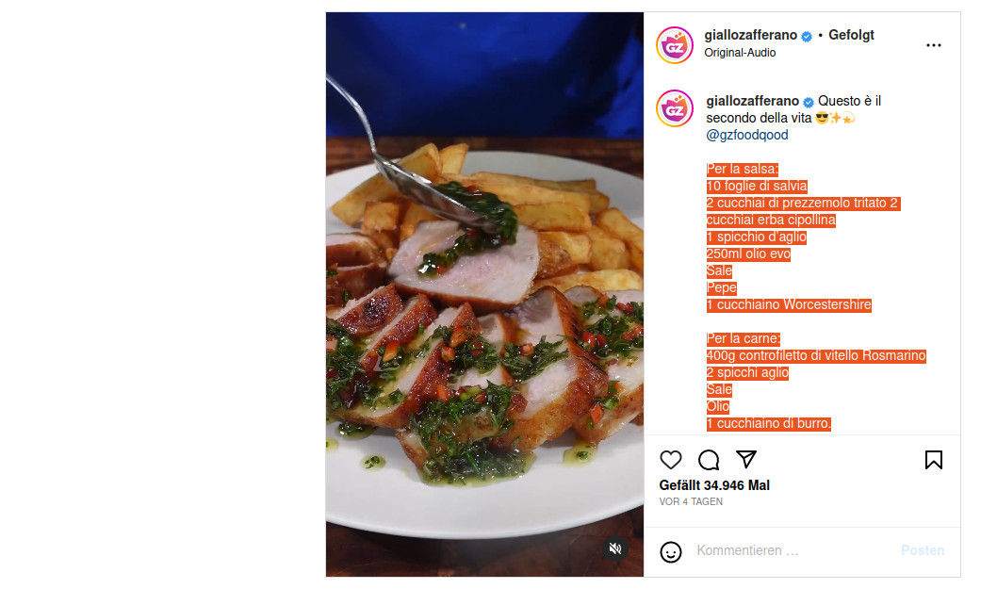Unmute the video with the speaker icon
This screenshot has height=589, width=997.
[x=614, y=548]
